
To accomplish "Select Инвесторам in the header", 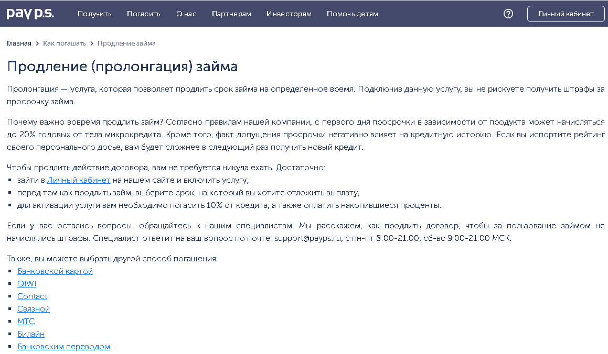I will click(289, 14).
